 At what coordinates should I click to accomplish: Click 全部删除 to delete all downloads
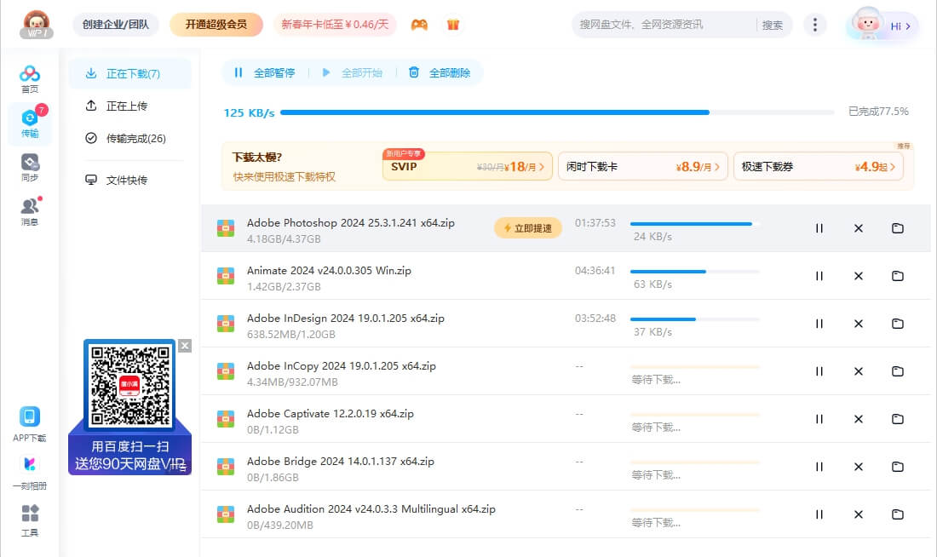click(x=440, y=73)
